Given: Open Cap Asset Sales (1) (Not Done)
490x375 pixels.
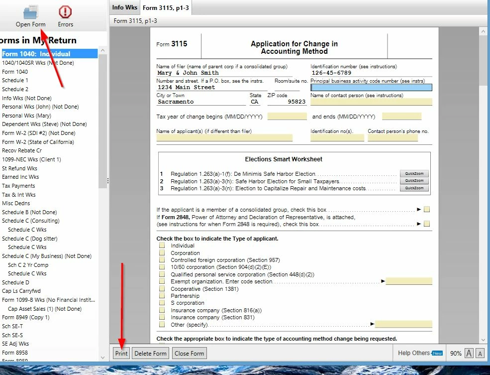Looking at the screenshot, I should pos(45,309).
